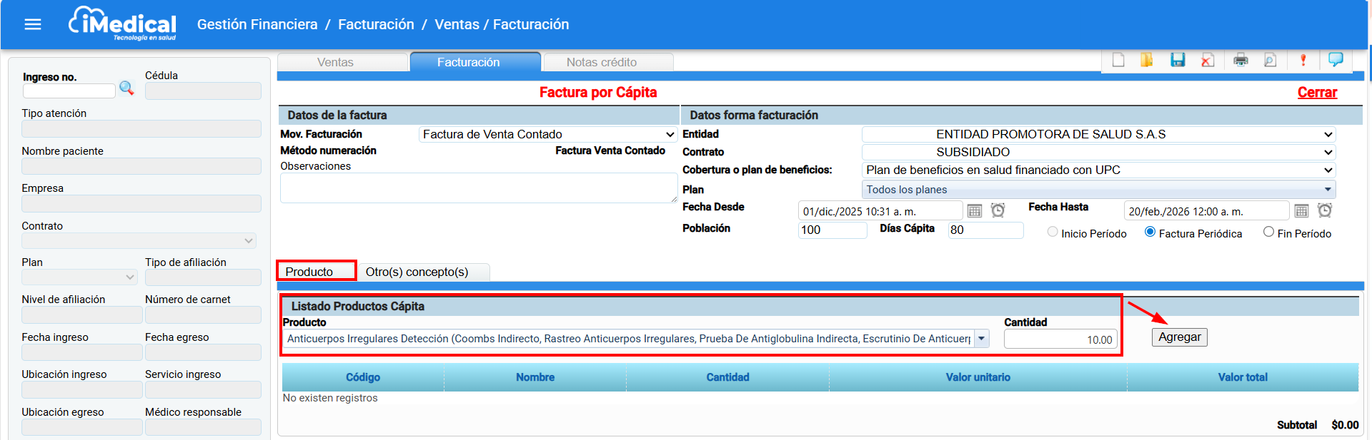Click the red Cerrar link
This screenshot has height=440, width=1372.
[1316, 93]
